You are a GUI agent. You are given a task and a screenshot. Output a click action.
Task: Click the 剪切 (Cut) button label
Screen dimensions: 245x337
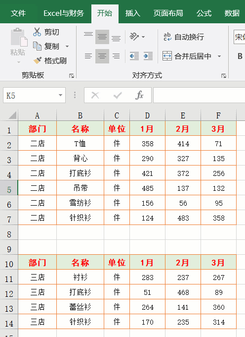[x=51, y=32]
